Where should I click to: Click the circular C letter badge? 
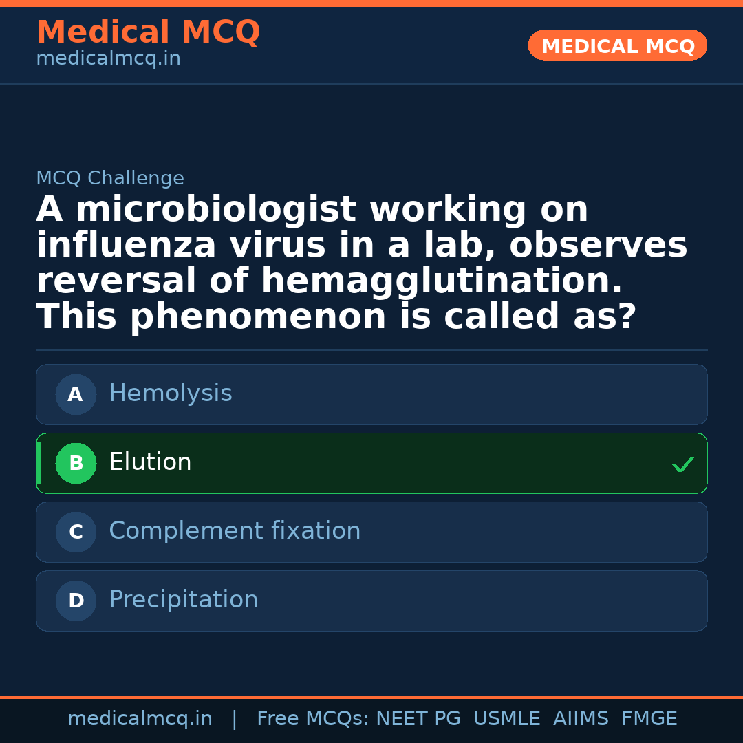point(76,532)
